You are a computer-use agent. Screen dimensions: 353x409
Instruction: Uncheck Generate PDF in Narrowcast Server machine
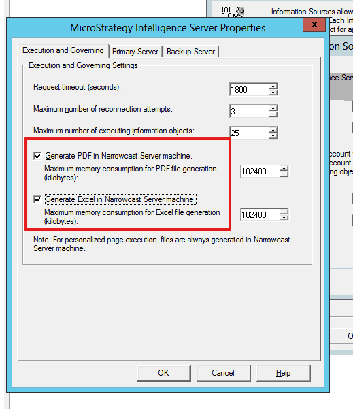(x=37, y=156)
